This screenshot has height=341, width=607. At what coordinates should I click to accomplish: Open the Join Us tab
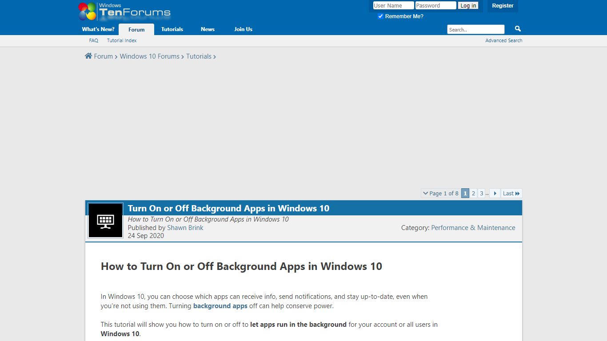243,29
